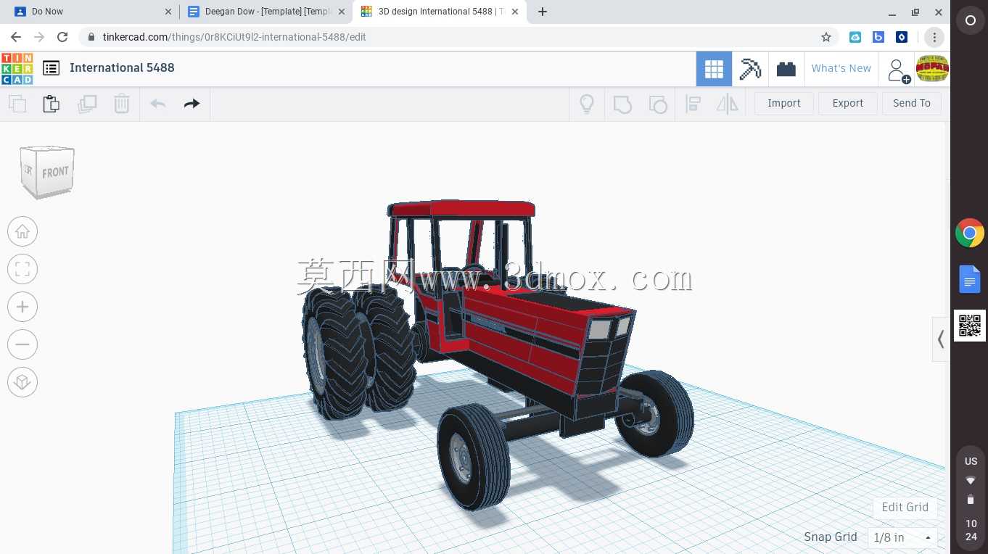Viewport: 988px width, 554px height.
Task: Undo the last action
Action: [158, 104]
